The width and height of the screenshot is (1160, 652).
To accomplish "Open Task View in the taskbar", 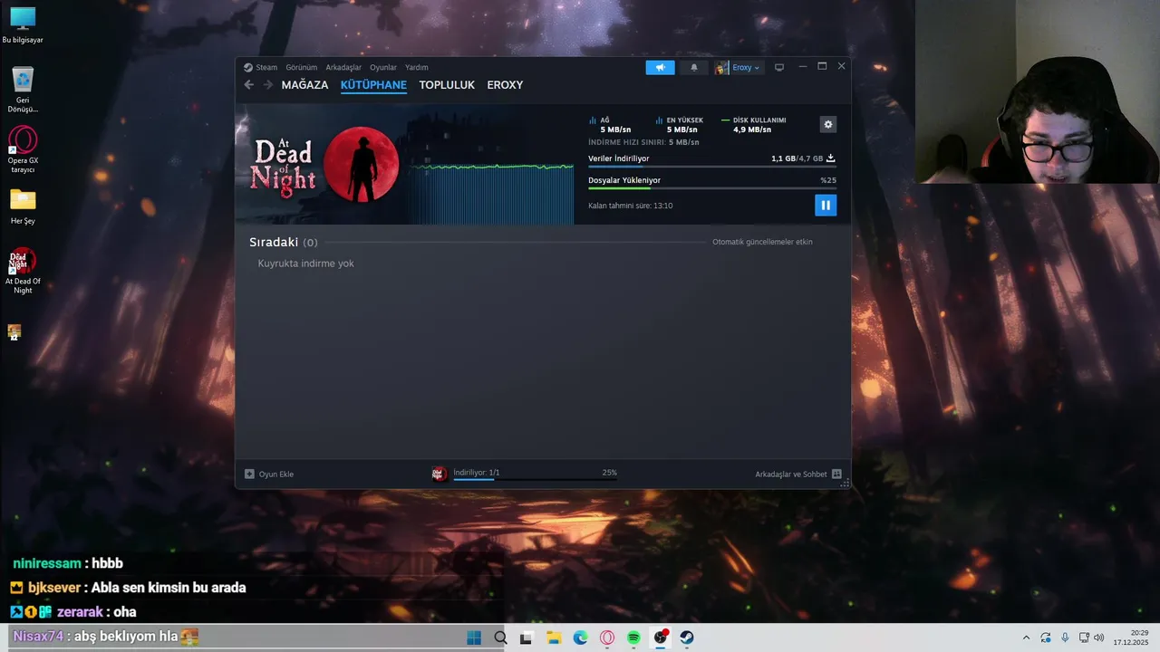I will coord(527,638).
